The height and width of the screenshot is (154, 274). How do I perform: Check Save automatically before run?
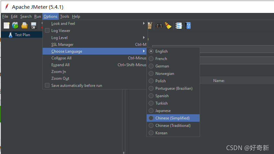pyautogui.click(x=47, y=85)
